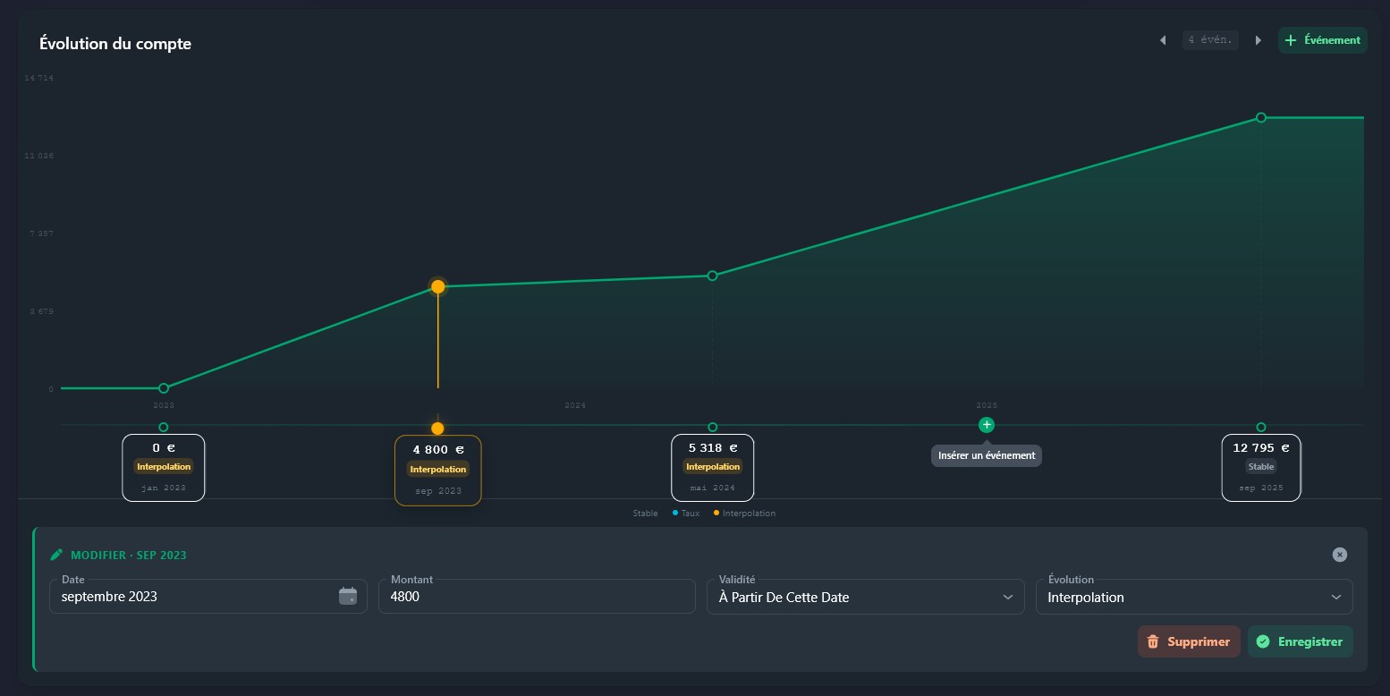Expand the Validité dropdown

click(x=865, y=597)
